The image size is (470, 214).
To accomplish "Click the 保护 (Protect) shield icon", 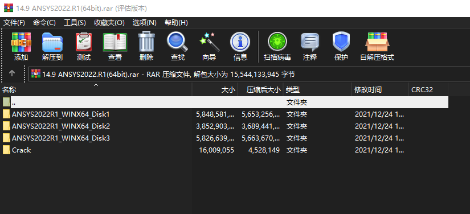I will [x=341, y=42].
